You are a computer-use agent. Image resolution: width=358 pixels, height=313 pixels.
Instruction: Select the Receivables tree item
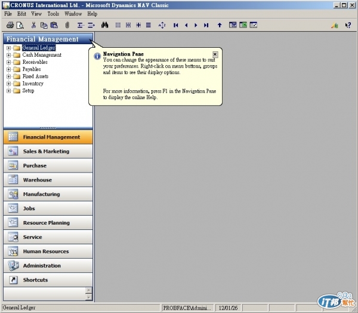[35, 62]
